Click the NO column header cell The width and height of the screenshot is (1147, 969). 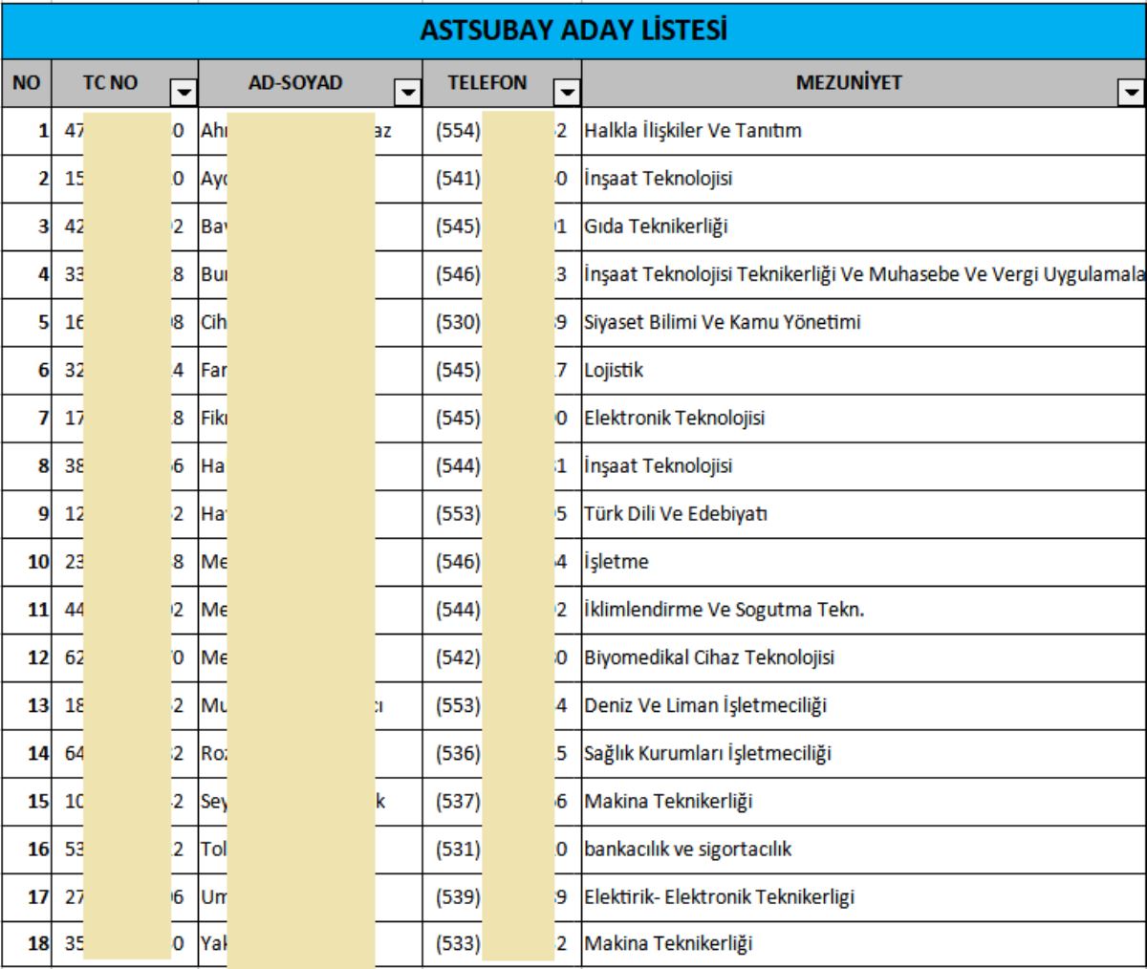click(26, 84)
